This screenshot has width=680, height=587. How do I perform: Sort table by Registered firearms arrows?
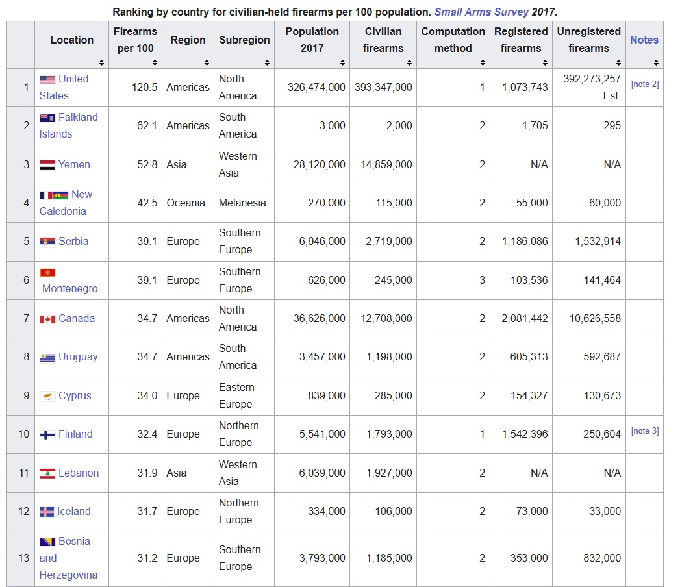tap(545, 62)
